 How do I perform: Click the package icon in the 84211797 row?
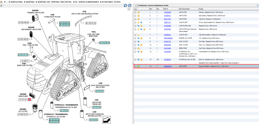pyautogui.click(x=138, y=19)
